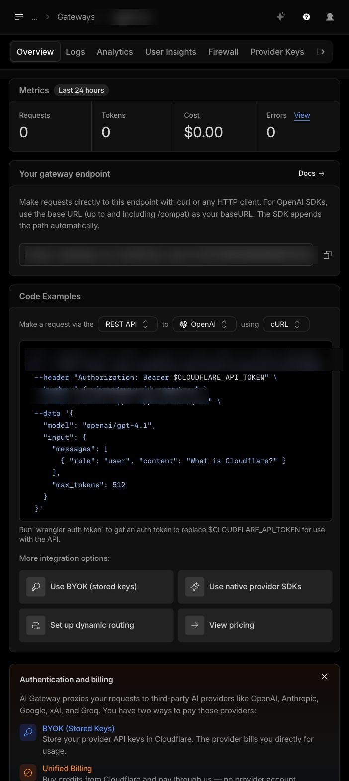Click the Last 24 hours badge

[x=82, y=90]
